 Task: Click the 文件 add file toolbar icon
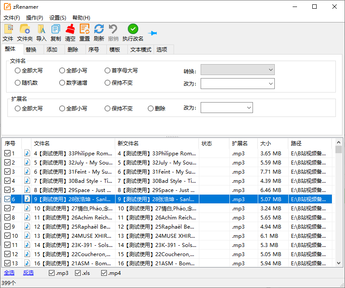click(8, 29)
